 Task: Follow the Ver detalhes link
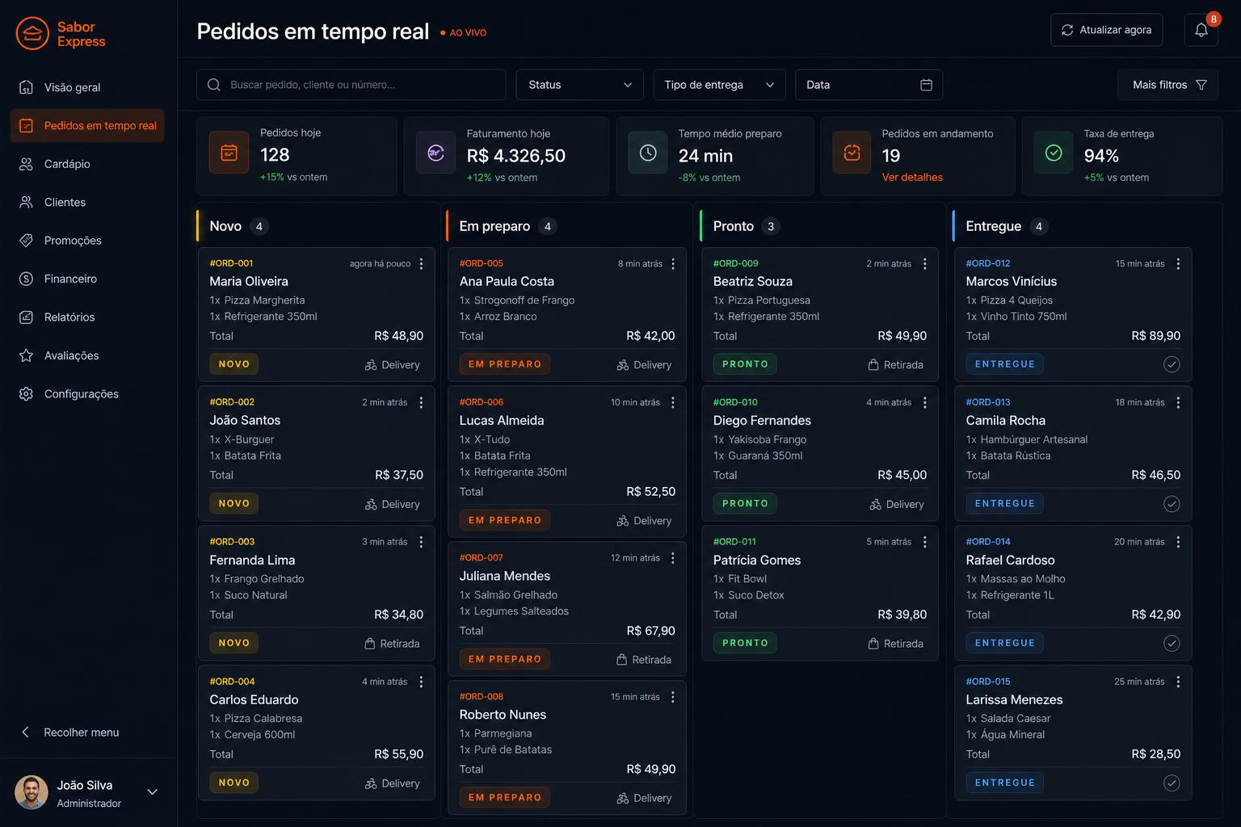tap(912, 177)
